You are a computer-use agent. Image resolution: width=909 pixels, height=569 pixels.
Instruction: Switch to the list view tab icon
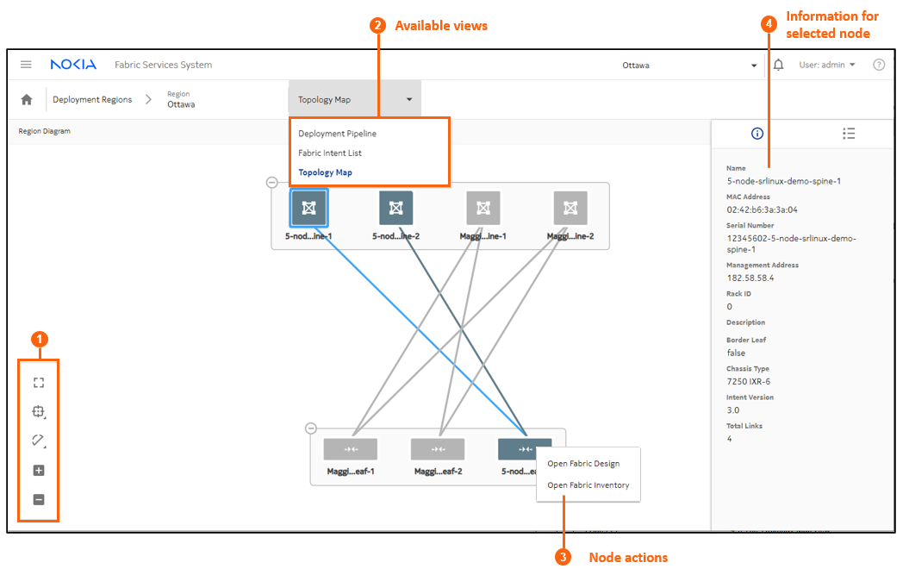[849, 134]
